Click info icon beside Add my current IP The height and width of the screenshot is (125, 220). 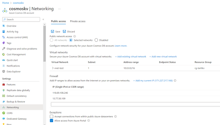pos(175,81)
